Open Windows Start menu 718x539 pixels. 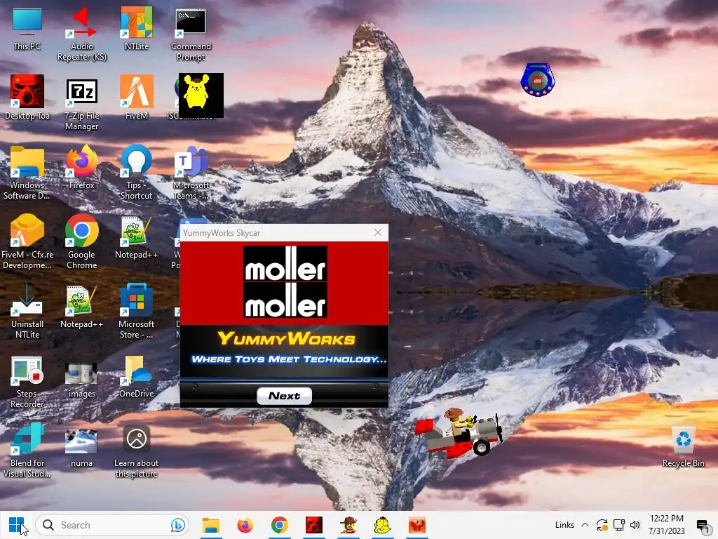tap(17, 525)
